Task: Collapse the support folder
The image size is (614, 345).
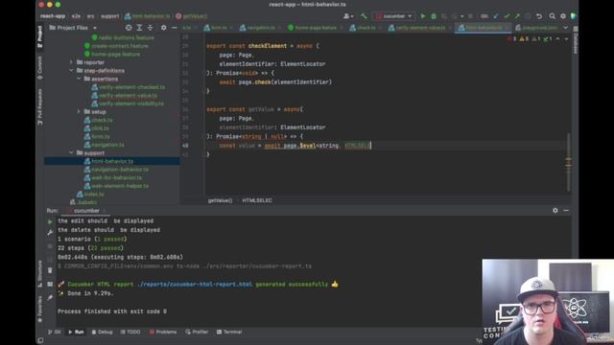Action: point(71,153)
